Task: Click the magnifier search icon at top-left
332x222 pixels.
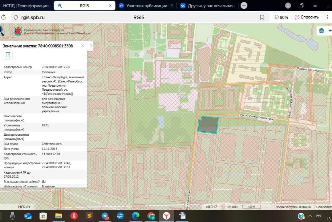Action: (x=2, y=31)
